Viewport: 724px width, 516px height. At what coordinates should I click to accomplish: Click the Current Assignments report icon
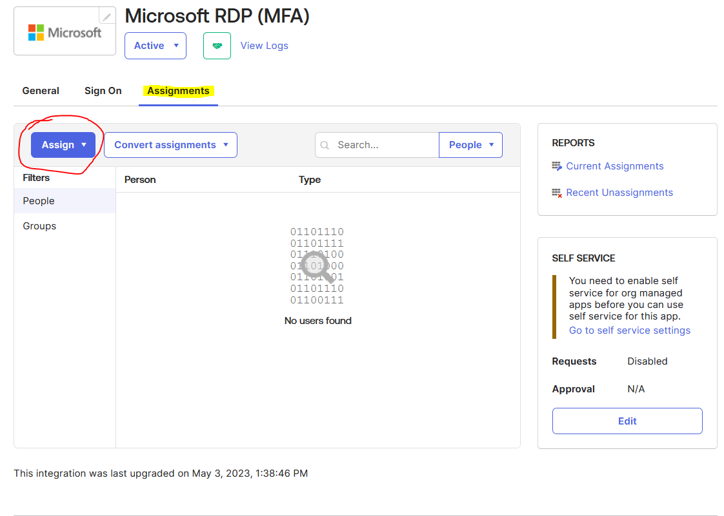(557, 166)
